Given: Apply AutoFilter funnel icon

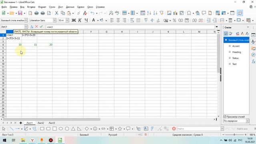Looking at the screenshot, I should 162,13.
